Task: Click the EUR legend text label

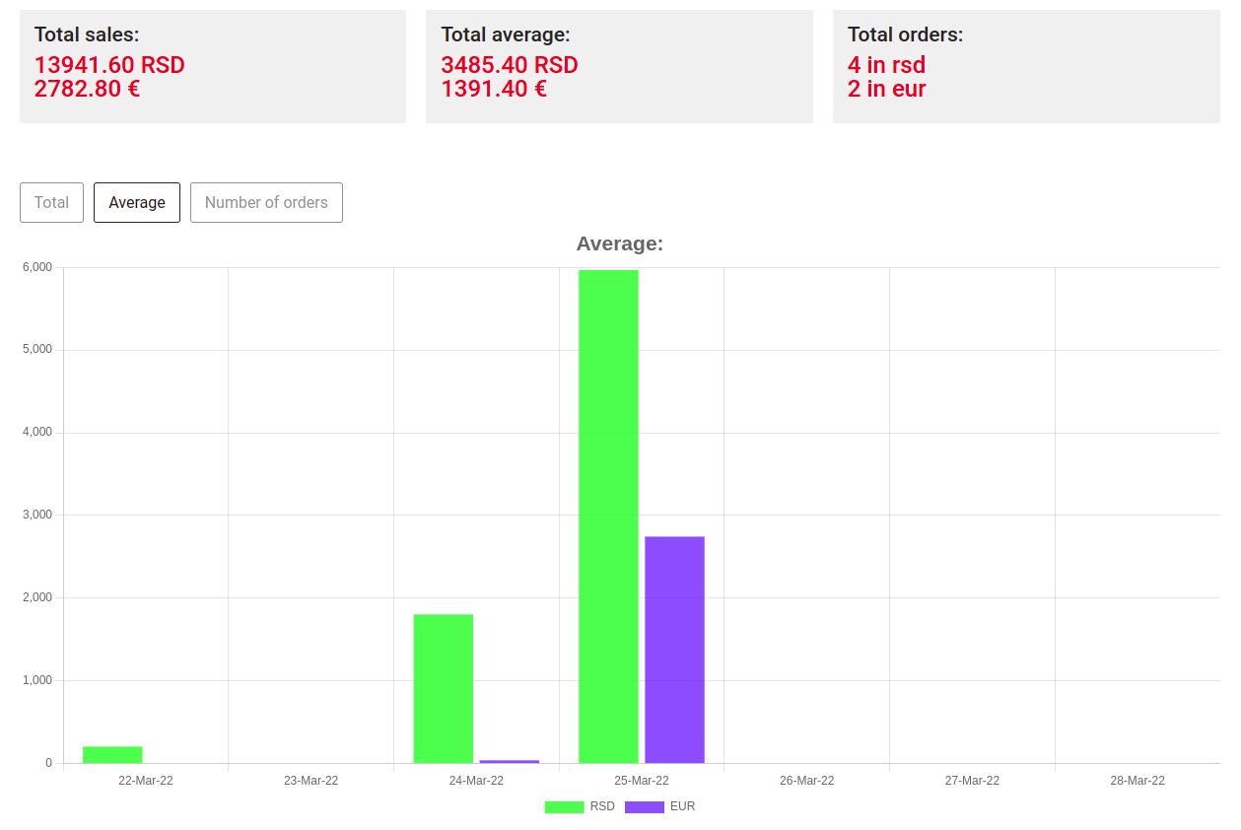Action: [682, 806]
